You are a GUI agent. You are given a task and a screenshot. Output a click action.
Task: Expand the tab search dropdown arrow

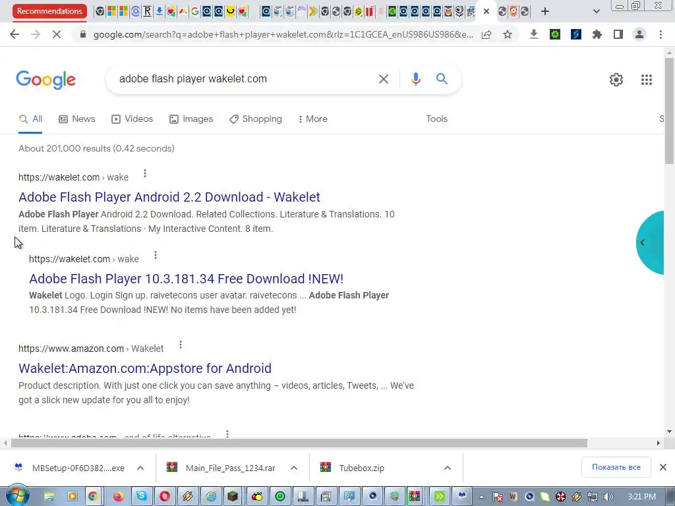(x=596, y=11)
